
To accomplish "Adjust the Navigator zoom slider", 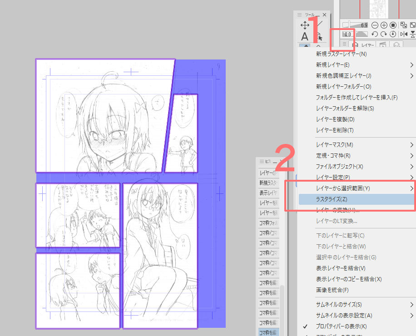I will point(355,25).
